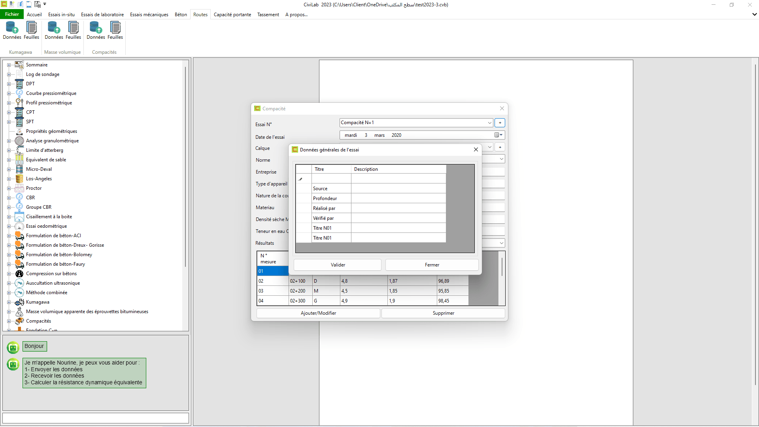Click the Ajouter/Modifier button
759x427 pixels.
(318, 313)
